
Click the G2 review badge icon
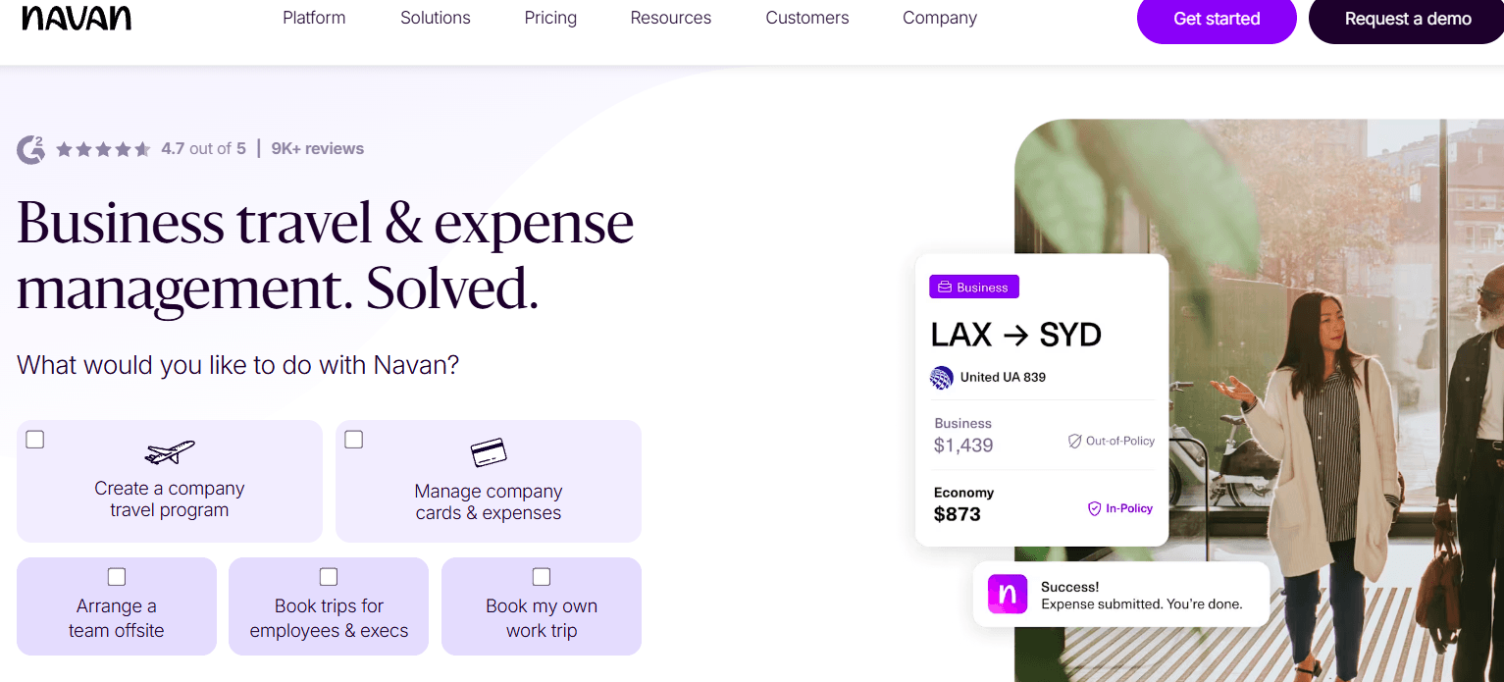tap(30, 149)
